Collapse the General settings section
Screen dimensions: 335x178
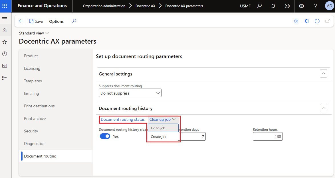coord(323,74)
